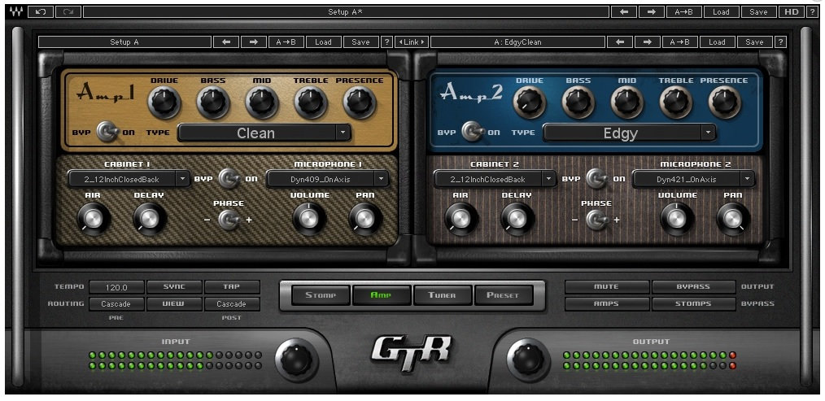
Task: Copy A to B in the top bar
Action: tap(684, 11)
